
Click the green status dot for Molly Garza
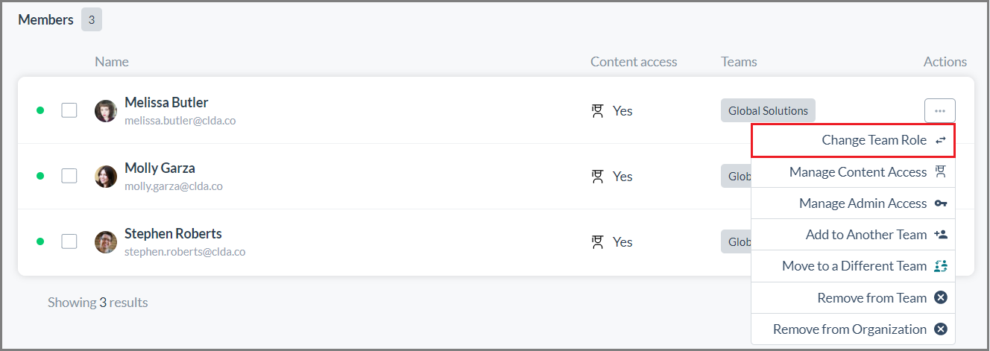40,176
